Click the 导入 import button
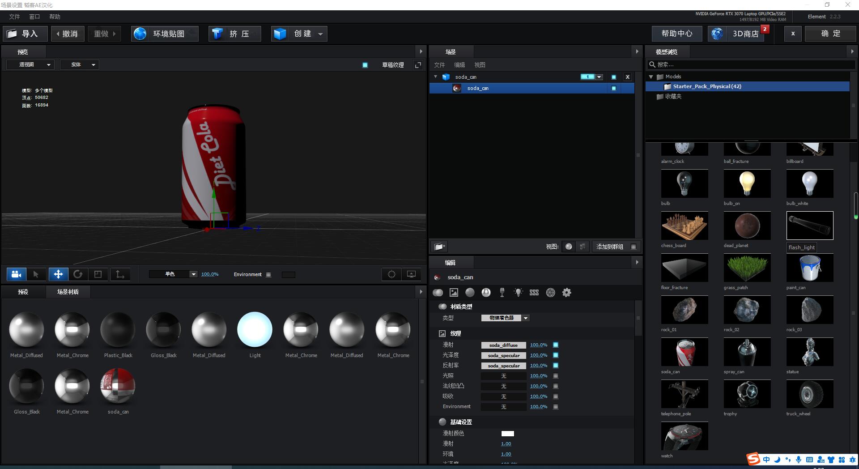This screenshot has width=859, height=469. [25, 34]
